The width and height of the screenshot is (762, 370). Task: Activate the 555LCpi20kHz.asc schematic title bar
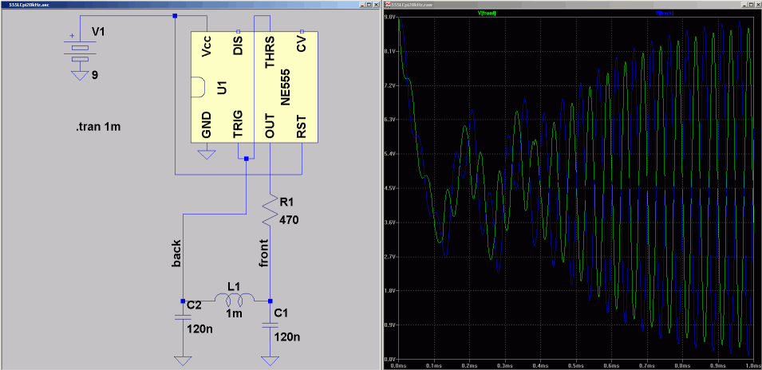click(x=160, y=4)
